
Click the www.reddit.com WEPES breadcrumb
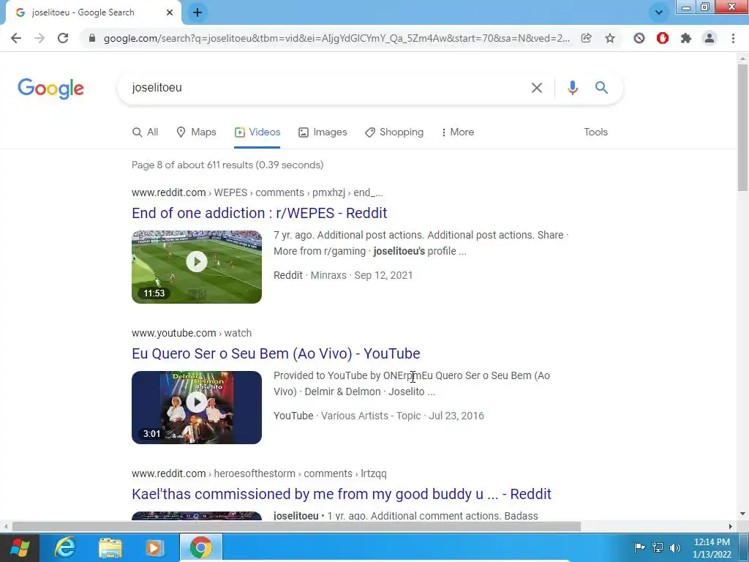click(257, 192)
